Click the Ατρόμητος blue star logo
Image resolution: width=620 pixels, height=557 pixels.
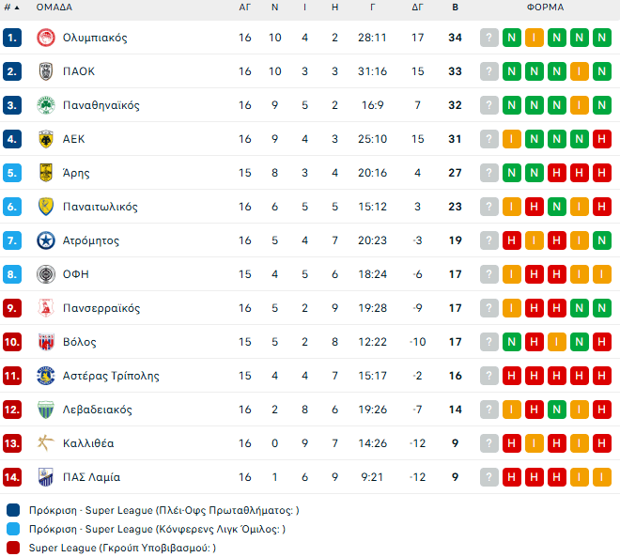[x=45, y=240]
